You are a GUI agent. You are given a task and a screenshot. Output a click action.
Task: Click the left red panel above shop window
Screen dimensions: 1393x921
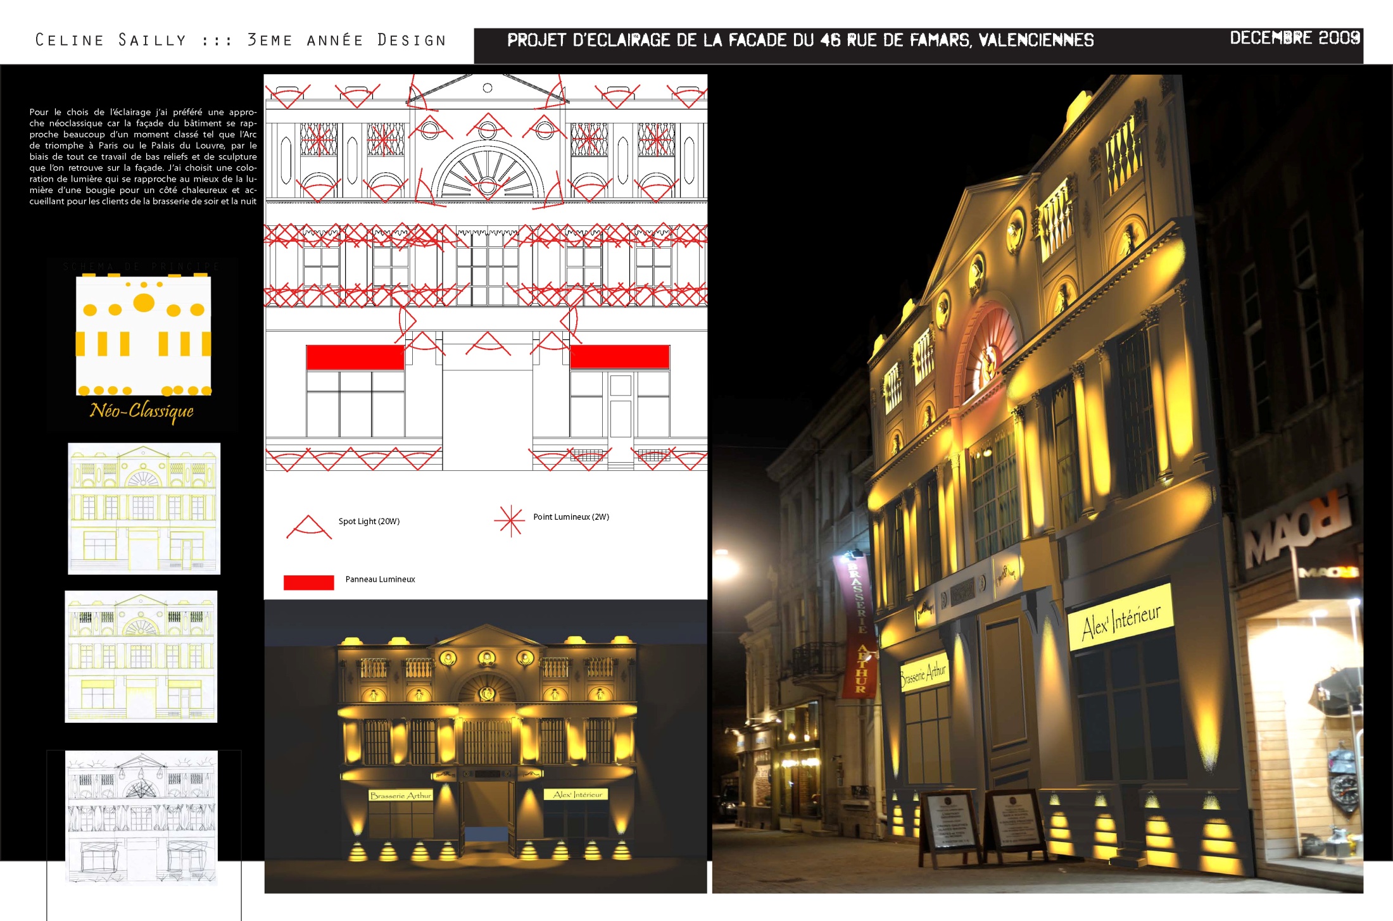355,357
